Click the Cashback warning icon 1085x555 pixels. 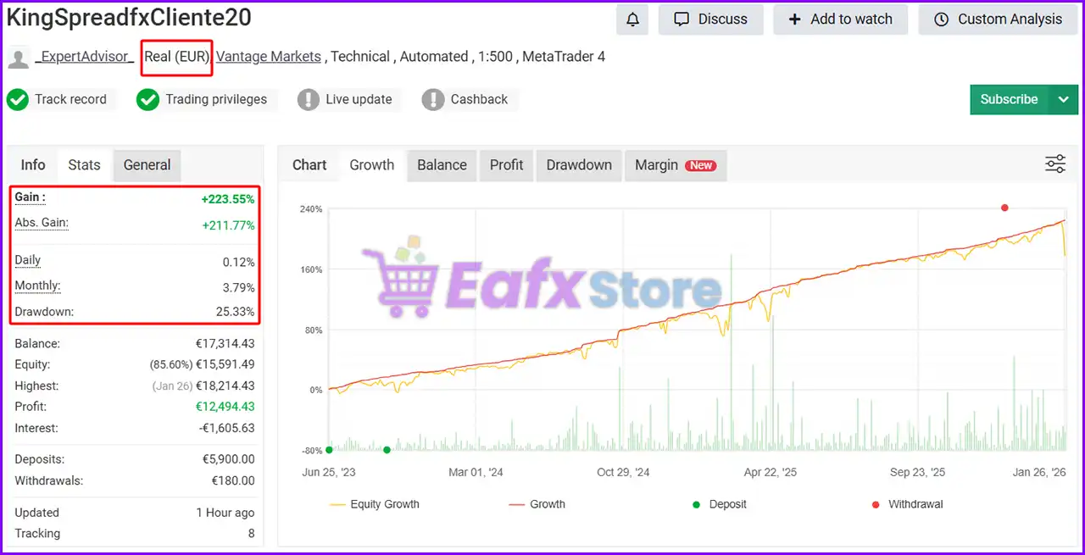point(433,99)
